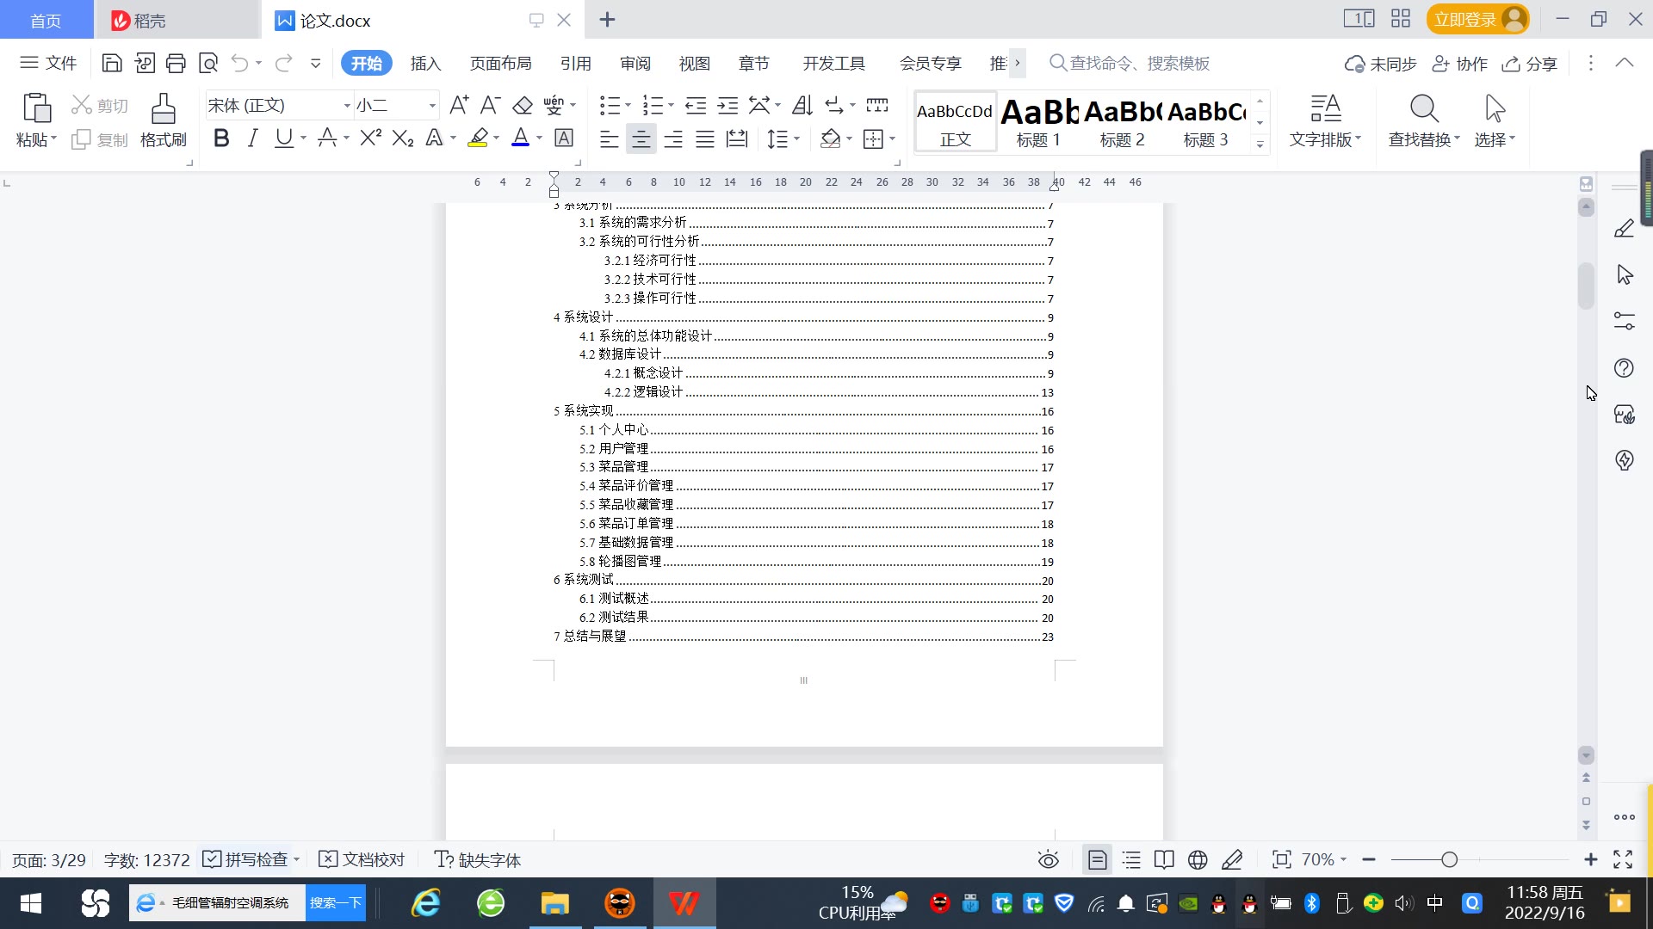
Task: Switch to Page layout view in status bar
Action: pos(1097,859)
